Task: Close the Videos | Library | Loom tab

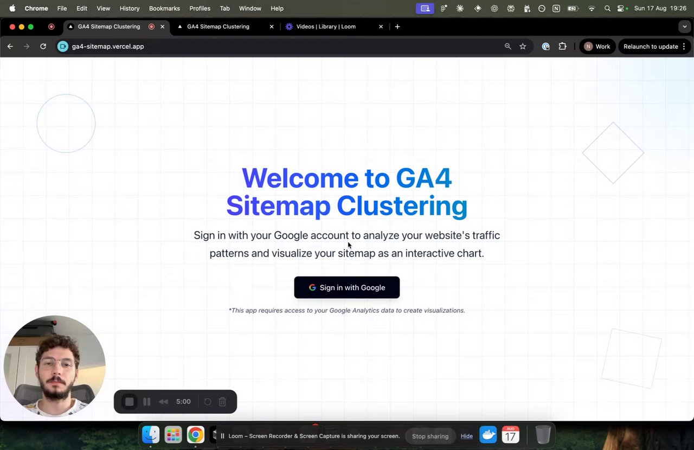Action: (381, 27)
